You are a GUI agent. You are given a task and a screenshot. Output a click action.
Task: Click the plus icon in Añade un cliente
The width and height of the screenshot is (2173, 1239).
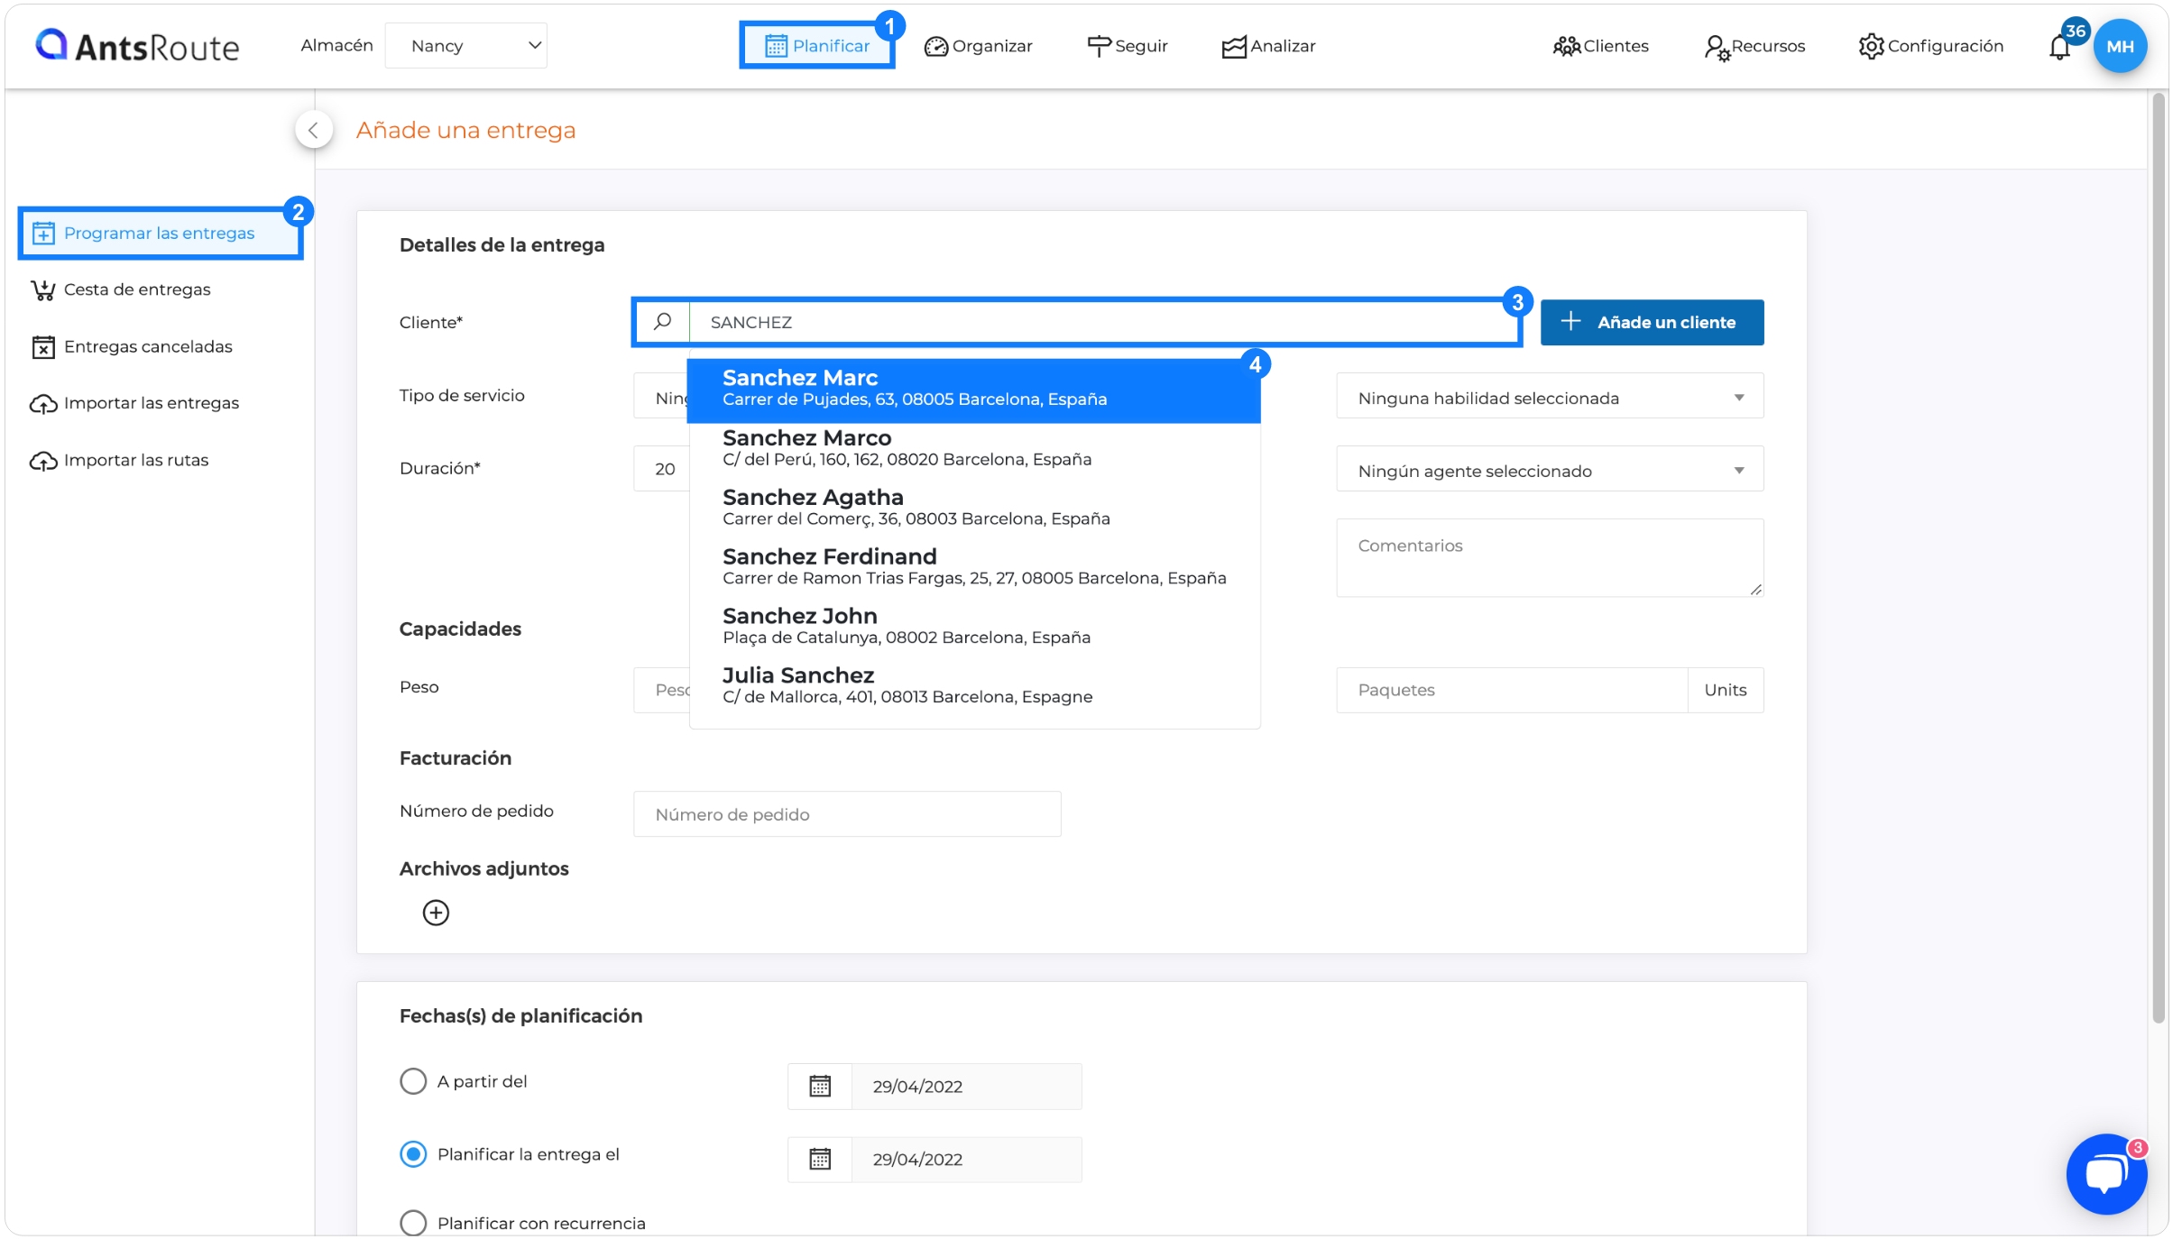(x=1570, y=321)
